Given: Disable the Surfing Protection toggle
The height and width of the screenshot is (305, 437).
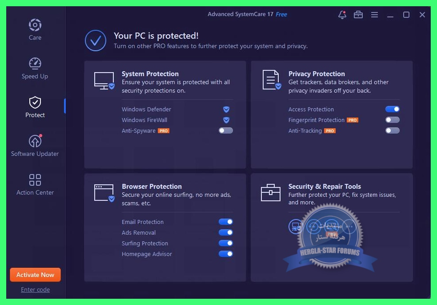Looking at the screenshot, I should (226, 243).
